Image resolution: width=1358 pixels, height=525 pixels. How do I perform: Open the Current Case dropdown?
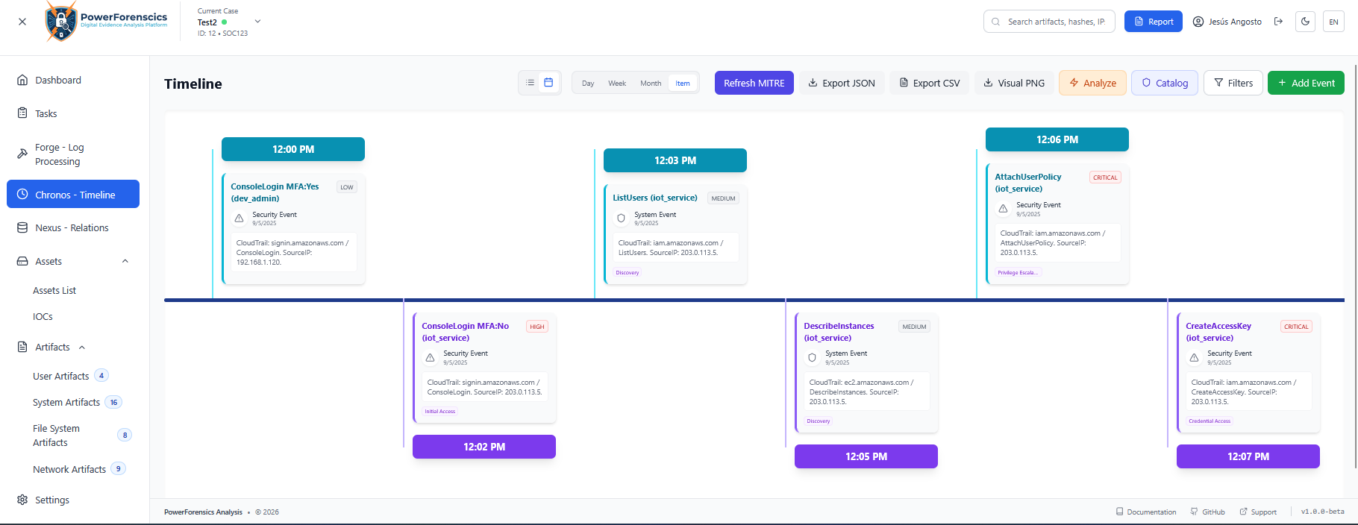point(257,22)
